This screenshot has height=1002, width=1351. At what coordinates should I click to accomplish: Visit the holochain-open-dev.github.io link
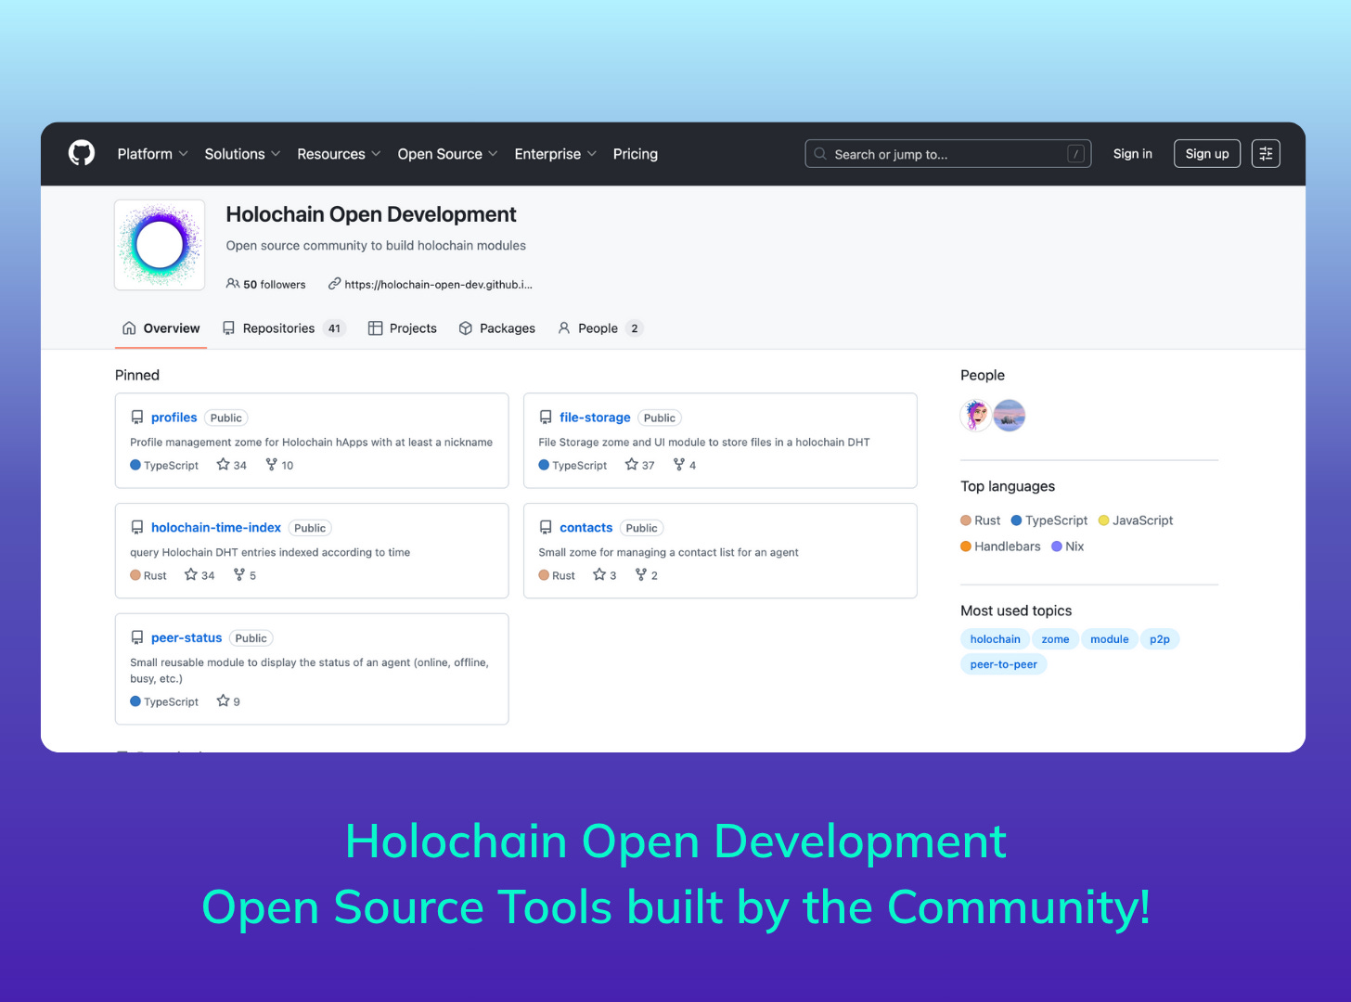431,284
